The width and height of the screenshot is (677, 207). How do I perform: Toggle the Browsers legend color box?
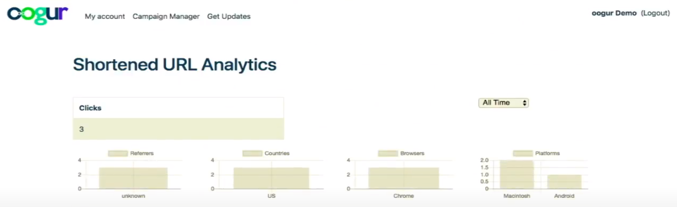click(388, 153)
